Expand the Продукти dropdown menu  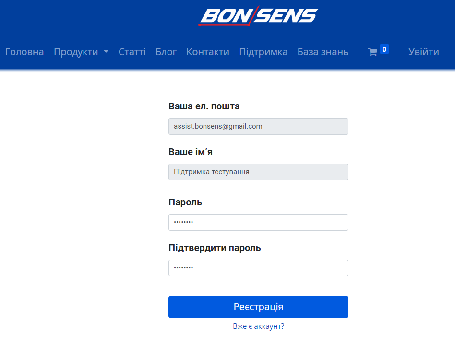pyautogui.click(x=81, y=52)
